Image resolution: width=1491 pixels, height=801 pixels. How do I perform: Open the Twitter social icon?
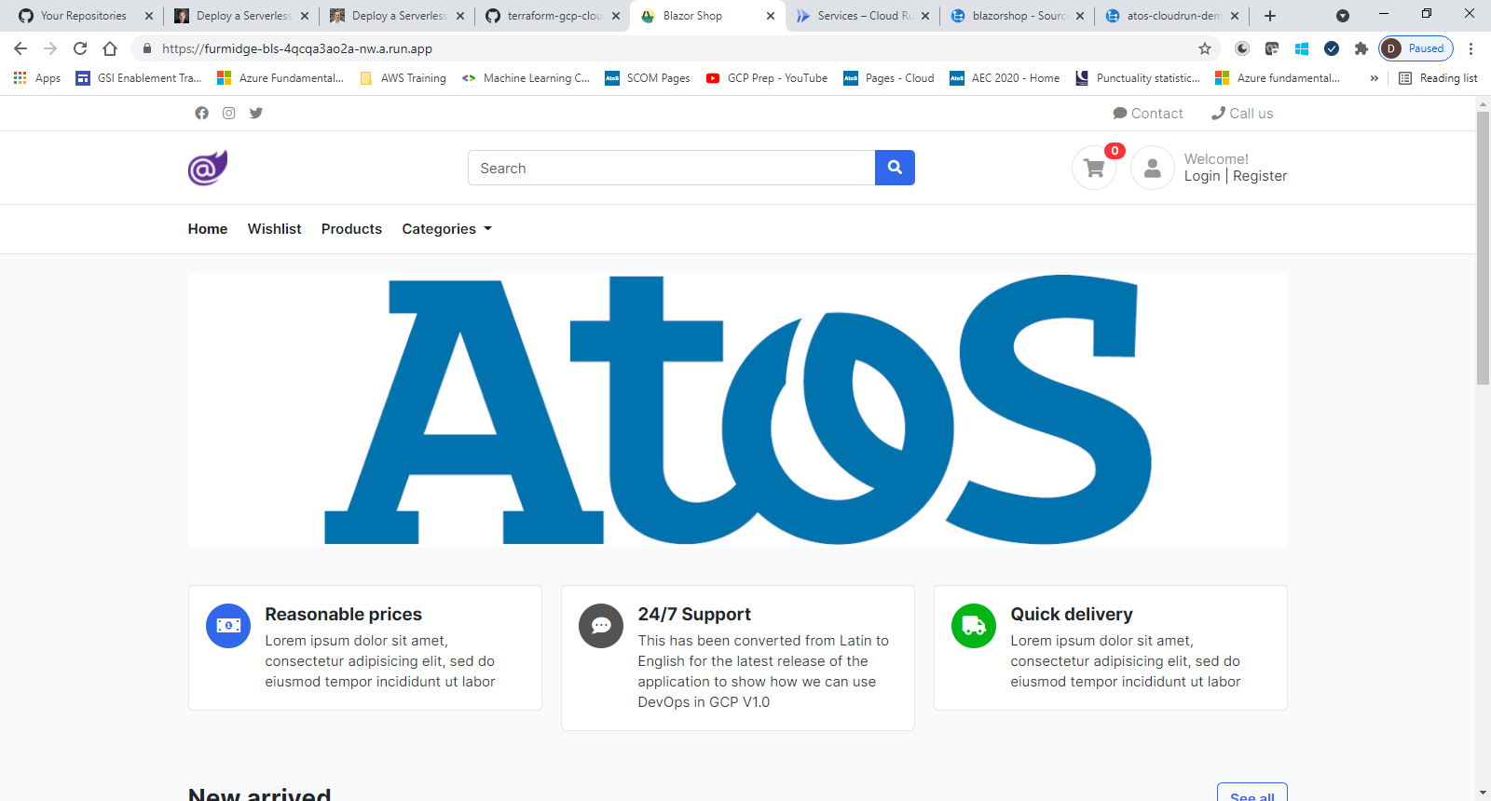pyautogui.click(x=256, y=113)
